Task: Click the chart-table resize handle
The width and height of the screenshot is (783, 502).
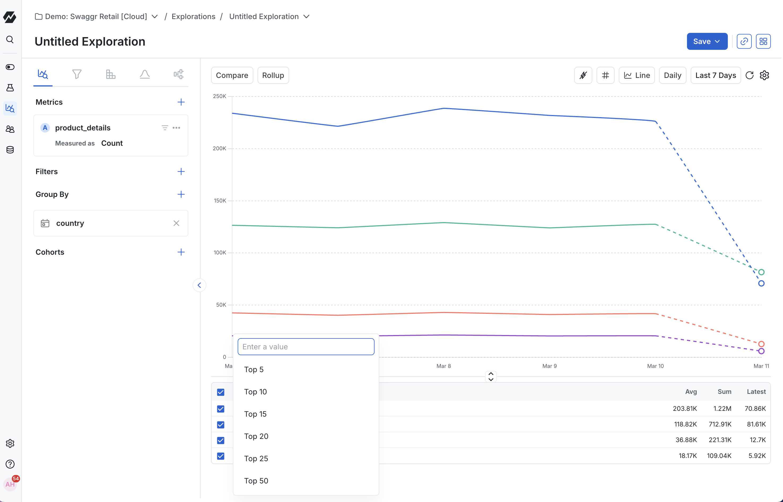Action: (x=491, y=376)
